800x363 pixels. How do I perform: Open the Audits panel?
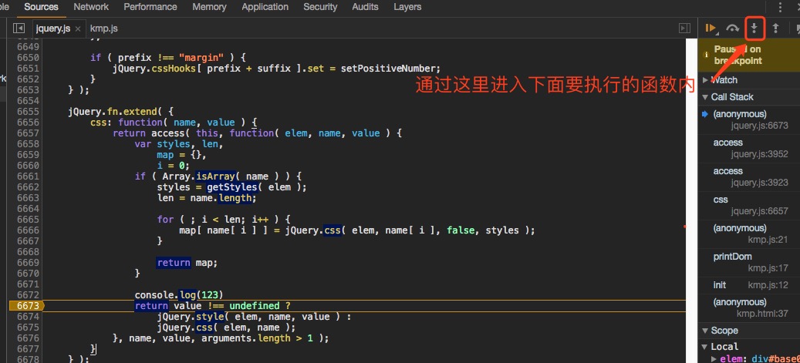point(365,7)
